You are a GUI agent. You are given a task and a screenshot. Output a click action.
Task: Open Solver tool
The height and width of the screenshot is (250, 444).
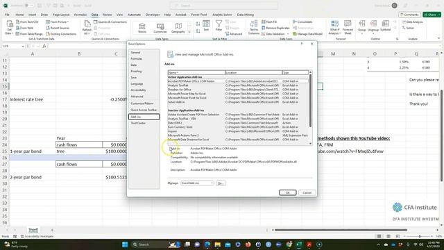408,28
